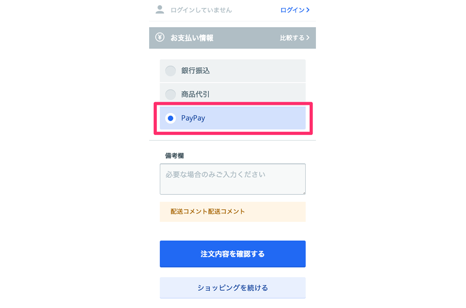Select the 銀行振込 radio button
Viewport: 466px width, 308px height.
coord(171,71)
